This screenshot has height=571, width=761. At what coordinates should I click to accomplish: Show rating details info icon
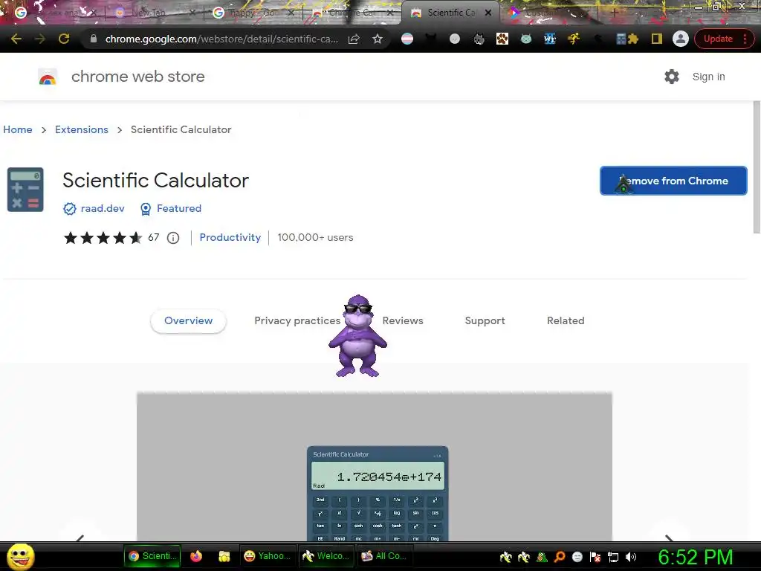click(x=172, y=237)
